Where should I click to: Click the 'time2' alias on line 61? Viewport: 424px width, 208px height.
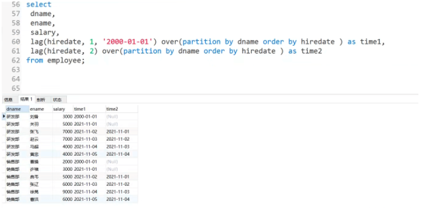click(311, 51)
